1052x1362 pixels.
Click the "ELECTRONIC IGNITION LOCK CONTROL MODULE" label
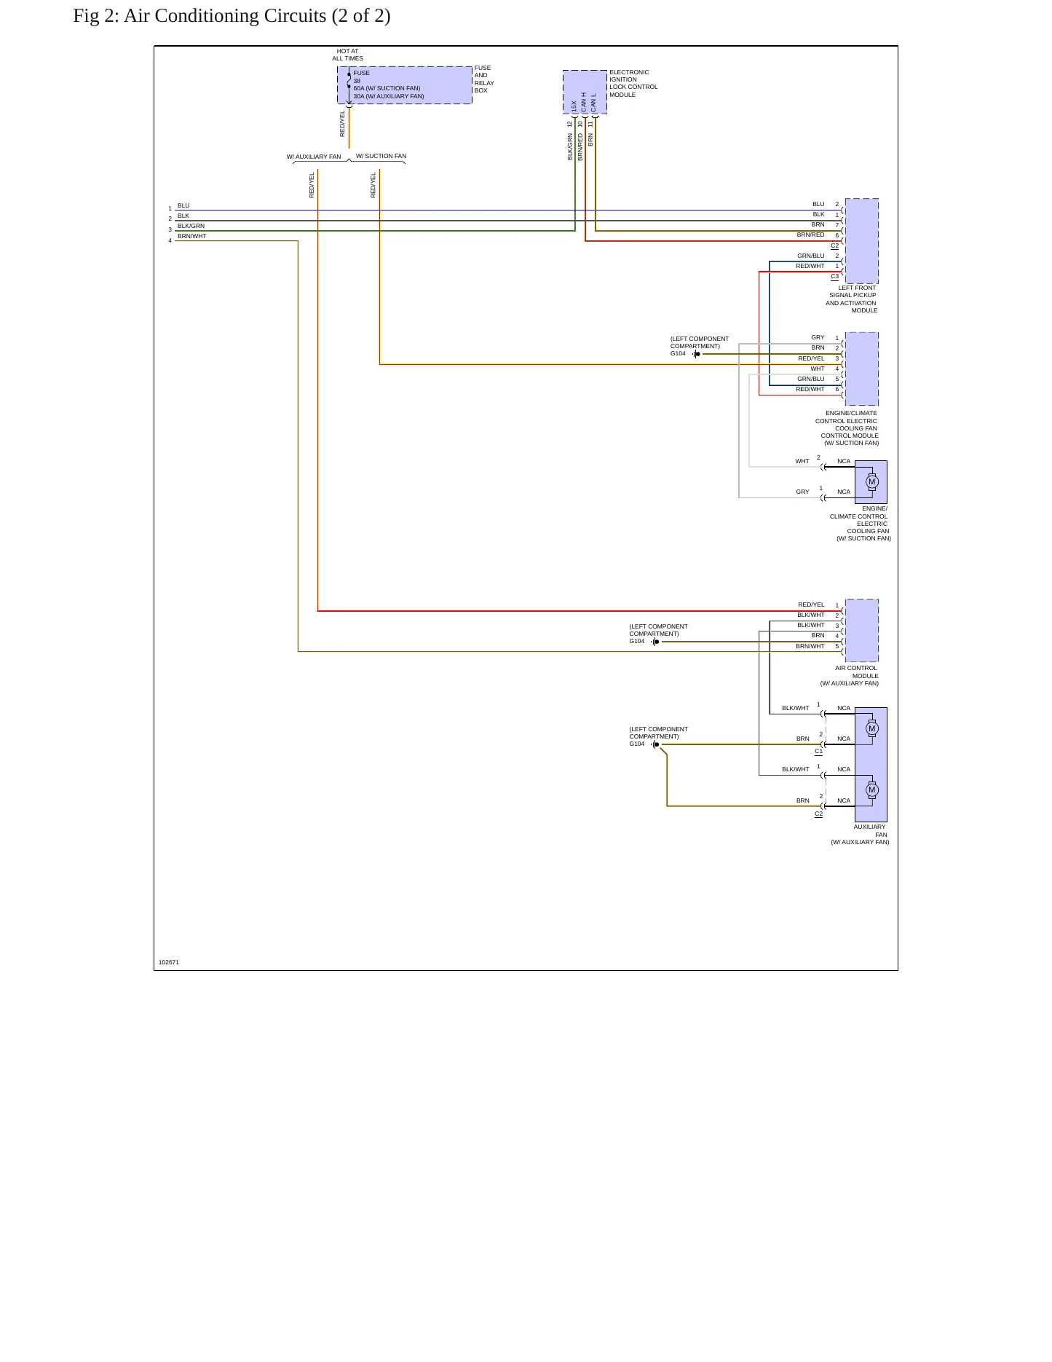(x=633, y=84)
